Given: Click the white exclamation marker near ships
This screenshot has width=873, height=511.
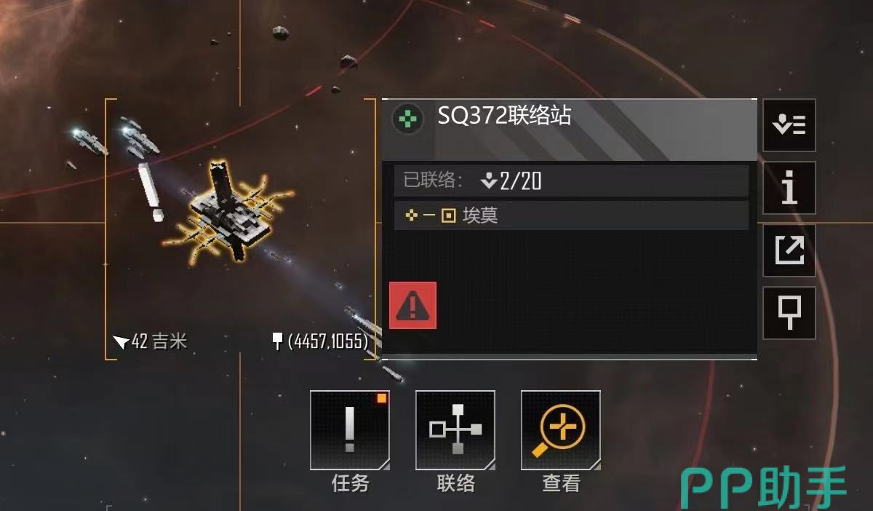Looking at the screenshot, I should coord(150,192).
